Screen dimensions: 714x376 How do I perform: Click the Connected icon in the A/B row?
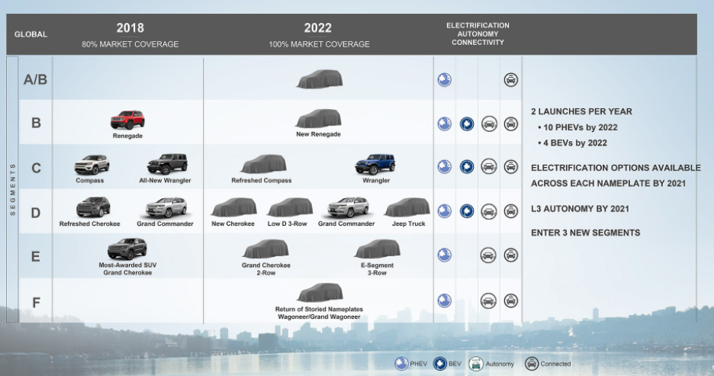[x=510, y=79]
